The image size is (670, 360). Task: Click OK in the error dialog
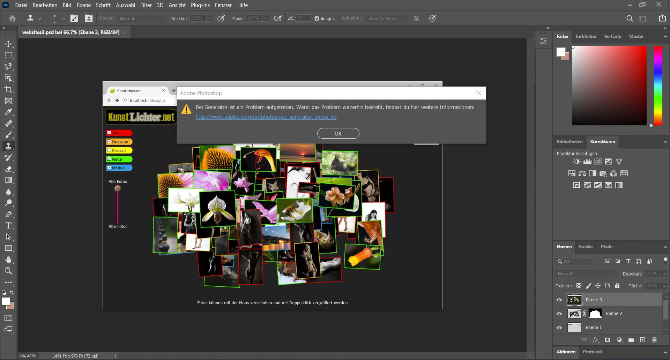point(338,133)
